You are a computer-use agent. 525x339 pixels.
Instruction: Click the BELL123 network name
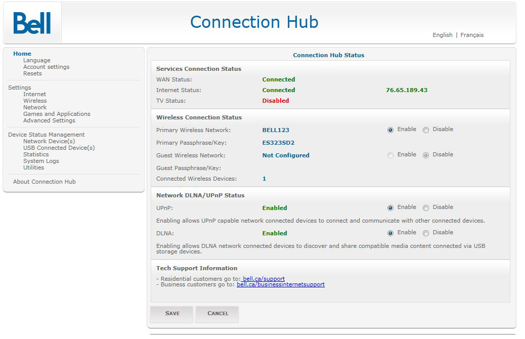click(276, 130)
